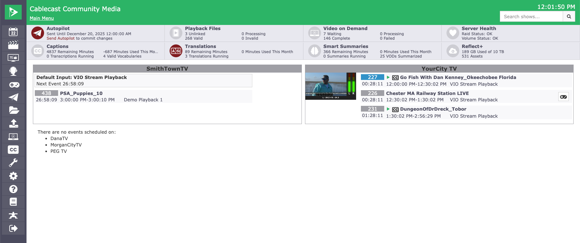Click the Reflect+ cloud icon
The width and height of the screenshot is (580, 243).
pyautogui.click(x=453, y=51)
